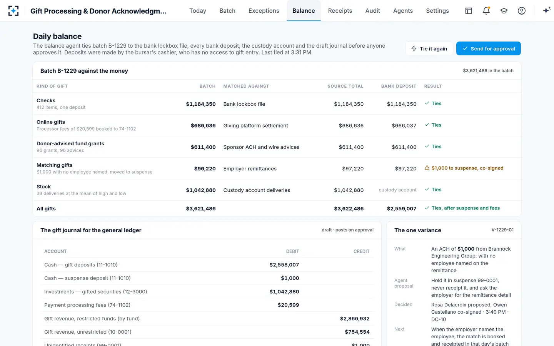Open the Receipts tab
This screenshot has height=346, width=554.
click(340, 11)
